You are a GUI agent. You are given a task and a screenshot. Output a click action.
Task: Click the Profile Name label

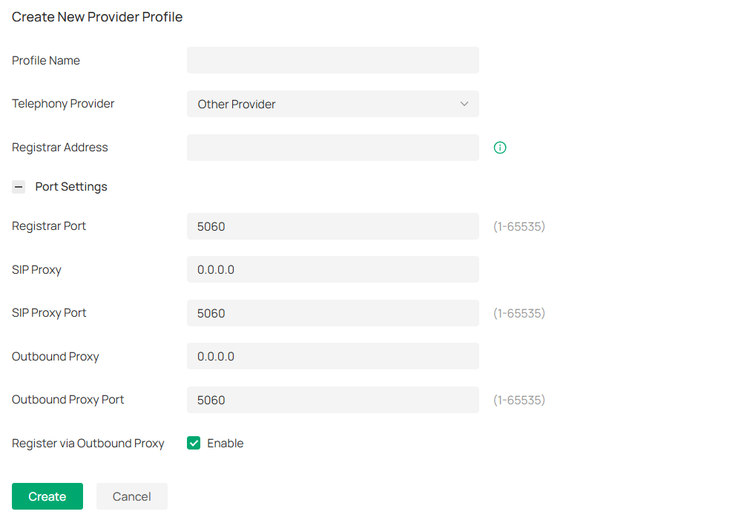46,61
